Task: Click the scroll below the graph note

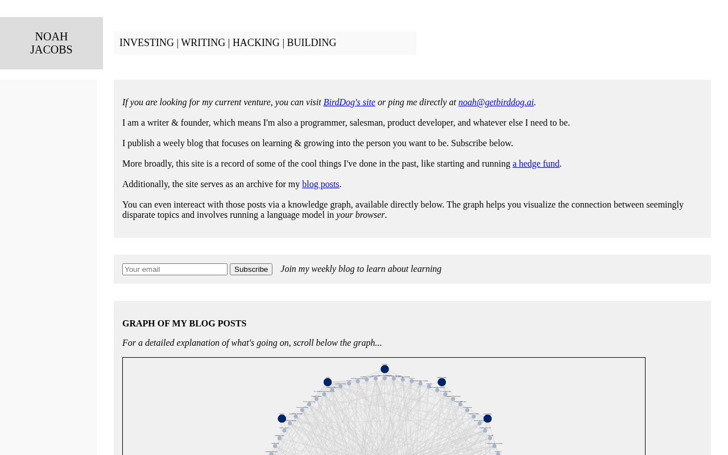Action: tap(252, 343)
